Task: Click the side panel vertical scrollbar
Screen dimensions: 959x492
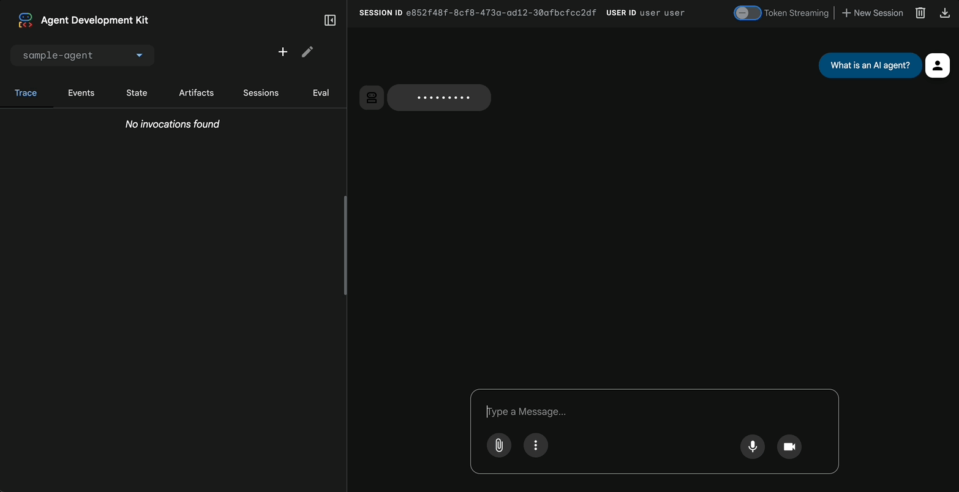Action: click(345, 245)
